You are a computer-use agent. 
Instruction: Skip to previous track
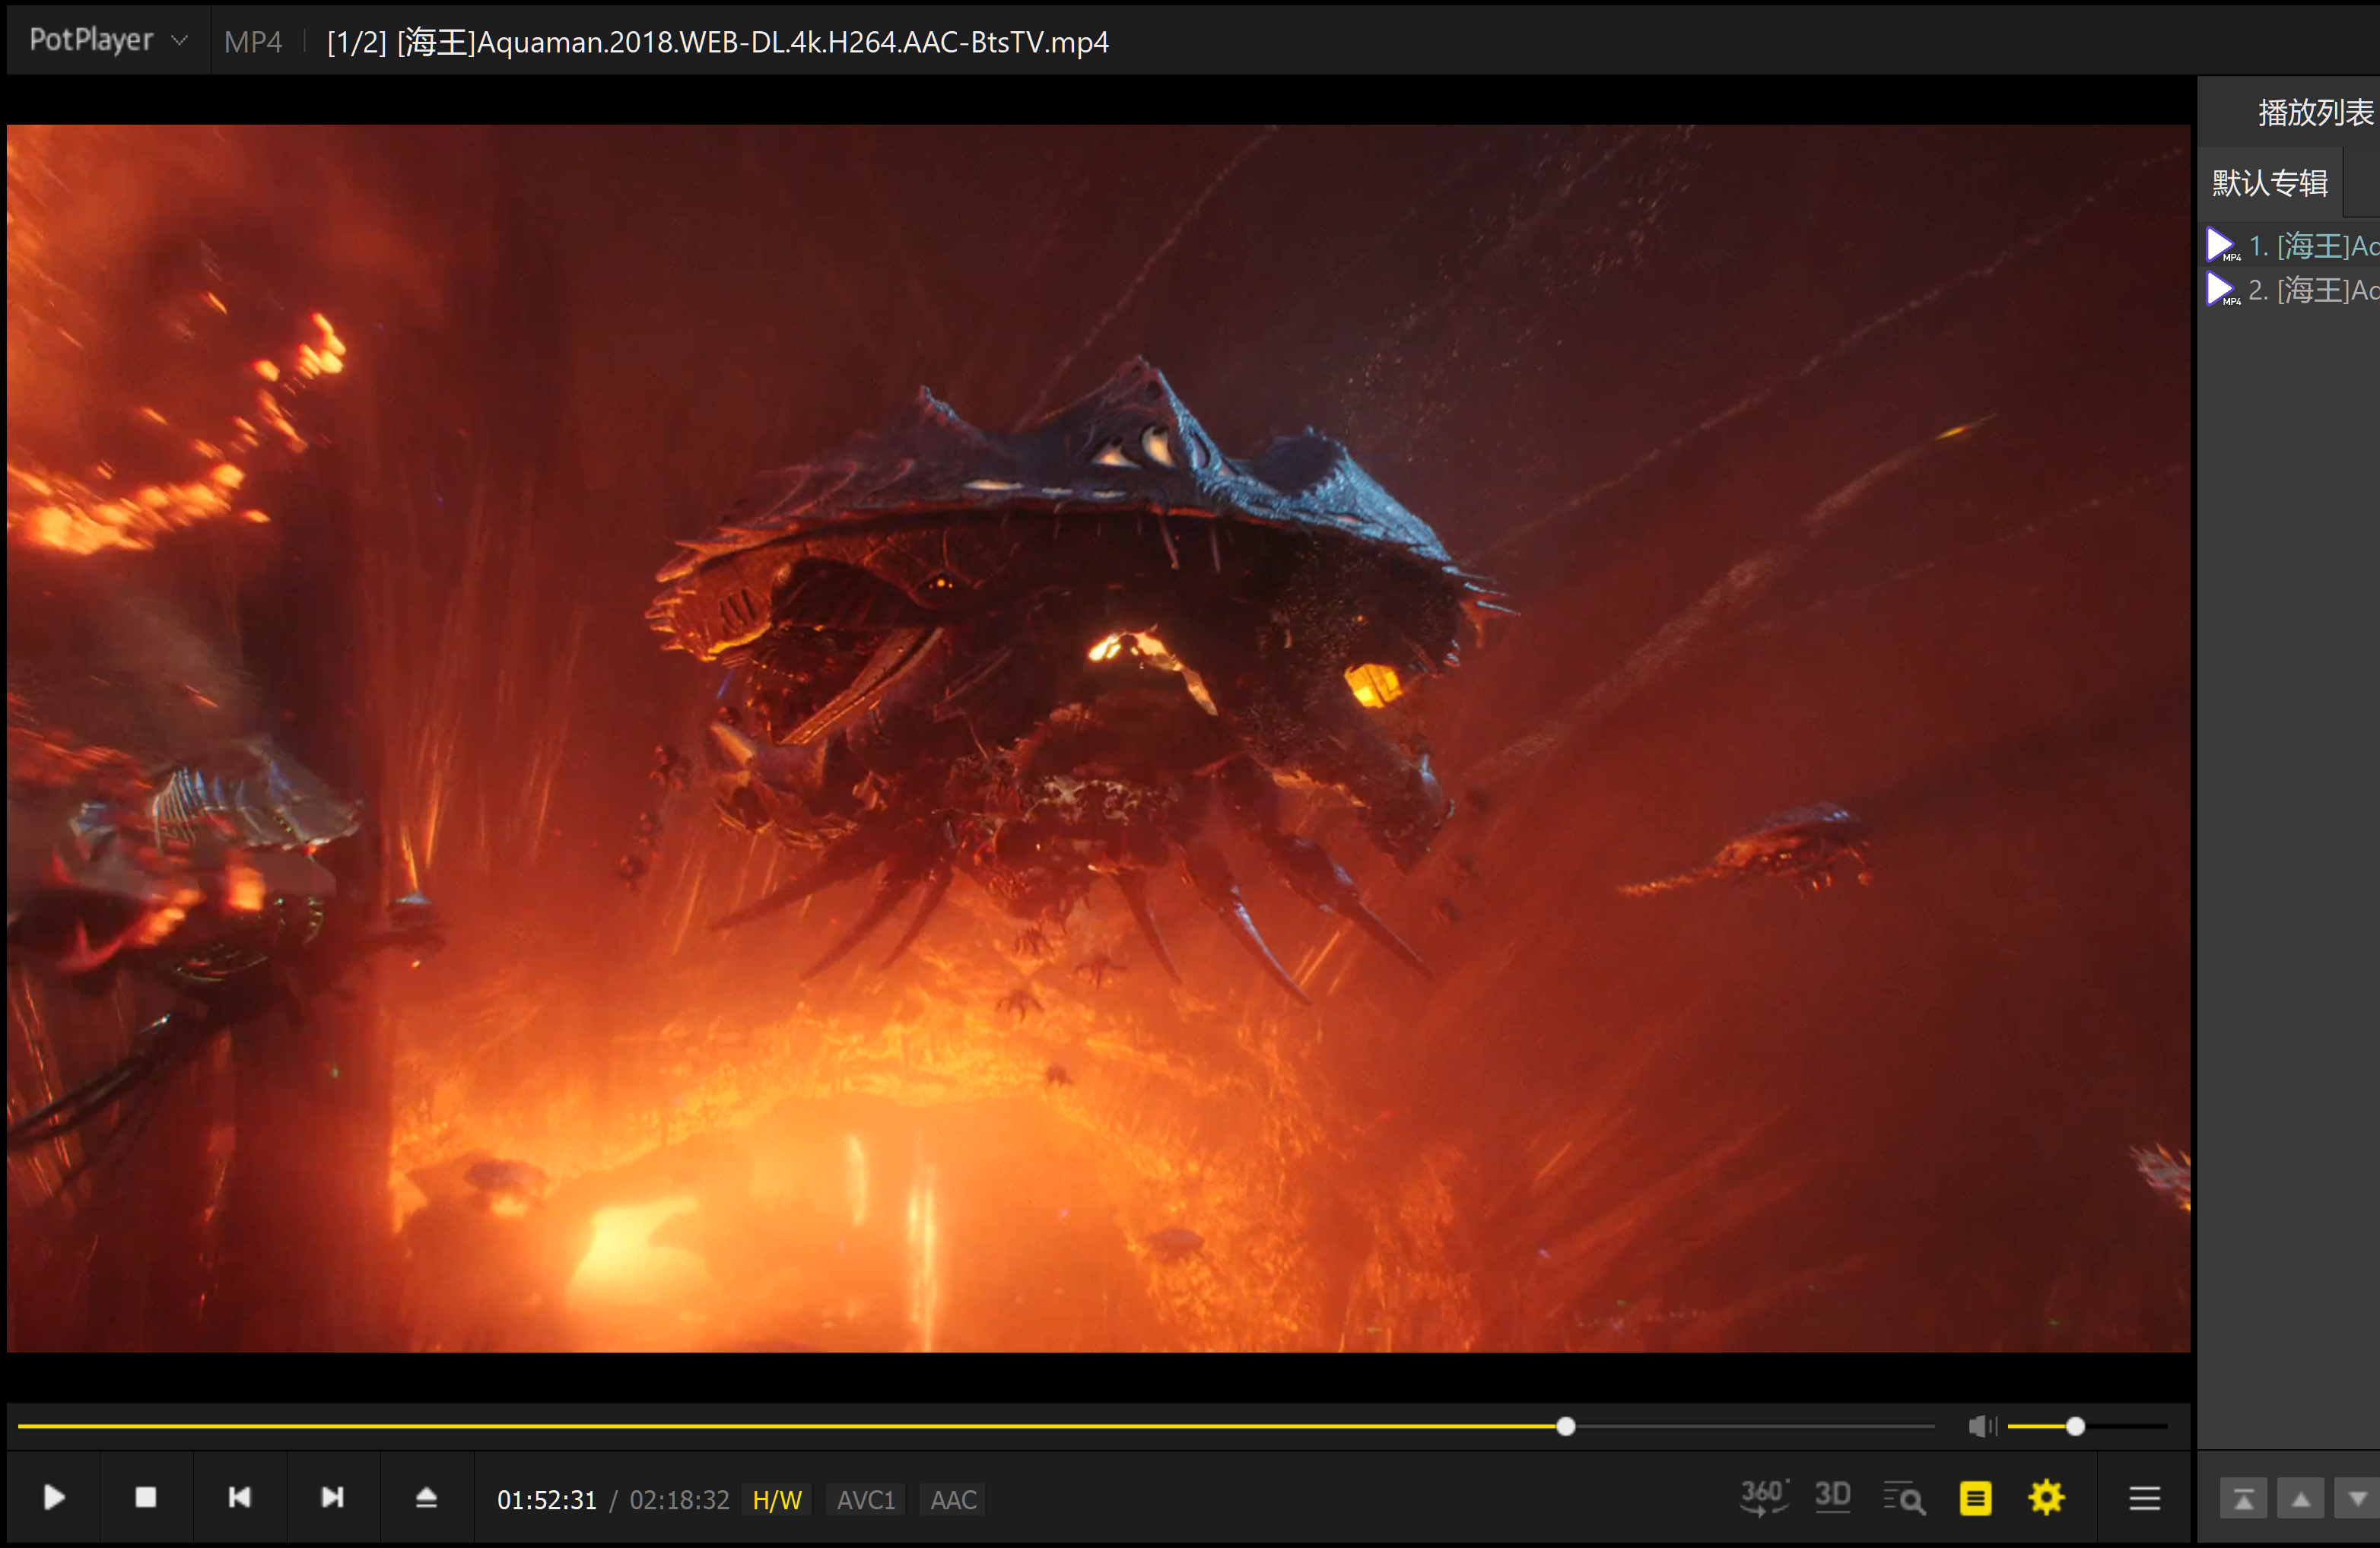pyautogui.click(x=239, y=1497)
